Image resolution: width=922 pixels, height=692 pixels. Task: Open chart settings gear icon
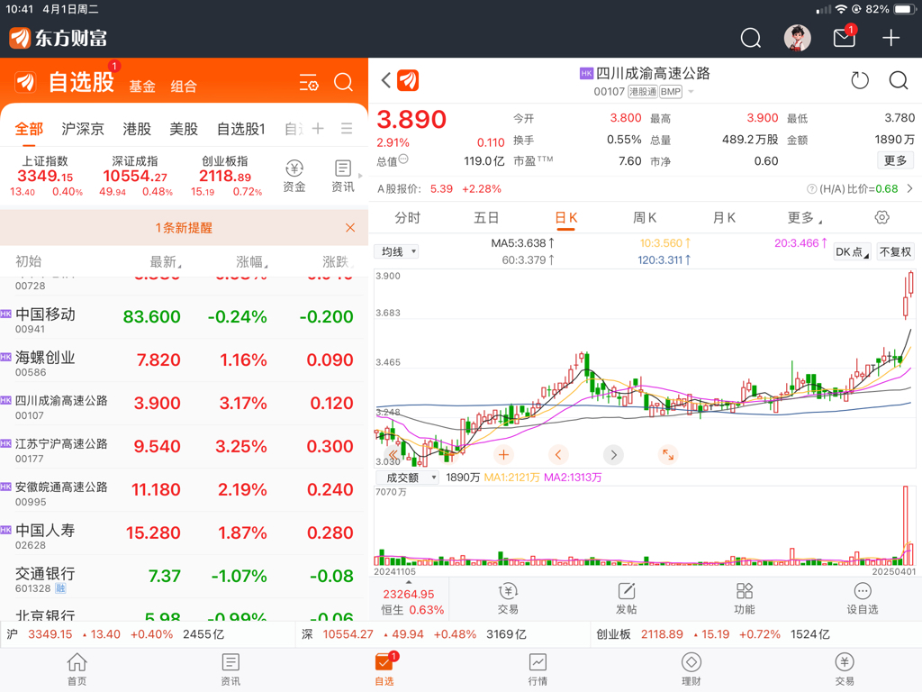881,218
